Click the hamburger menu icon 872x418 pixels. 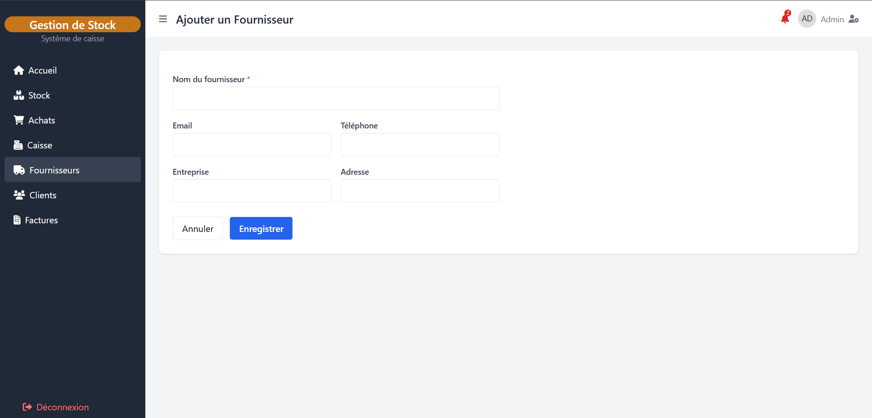(163, 19)
